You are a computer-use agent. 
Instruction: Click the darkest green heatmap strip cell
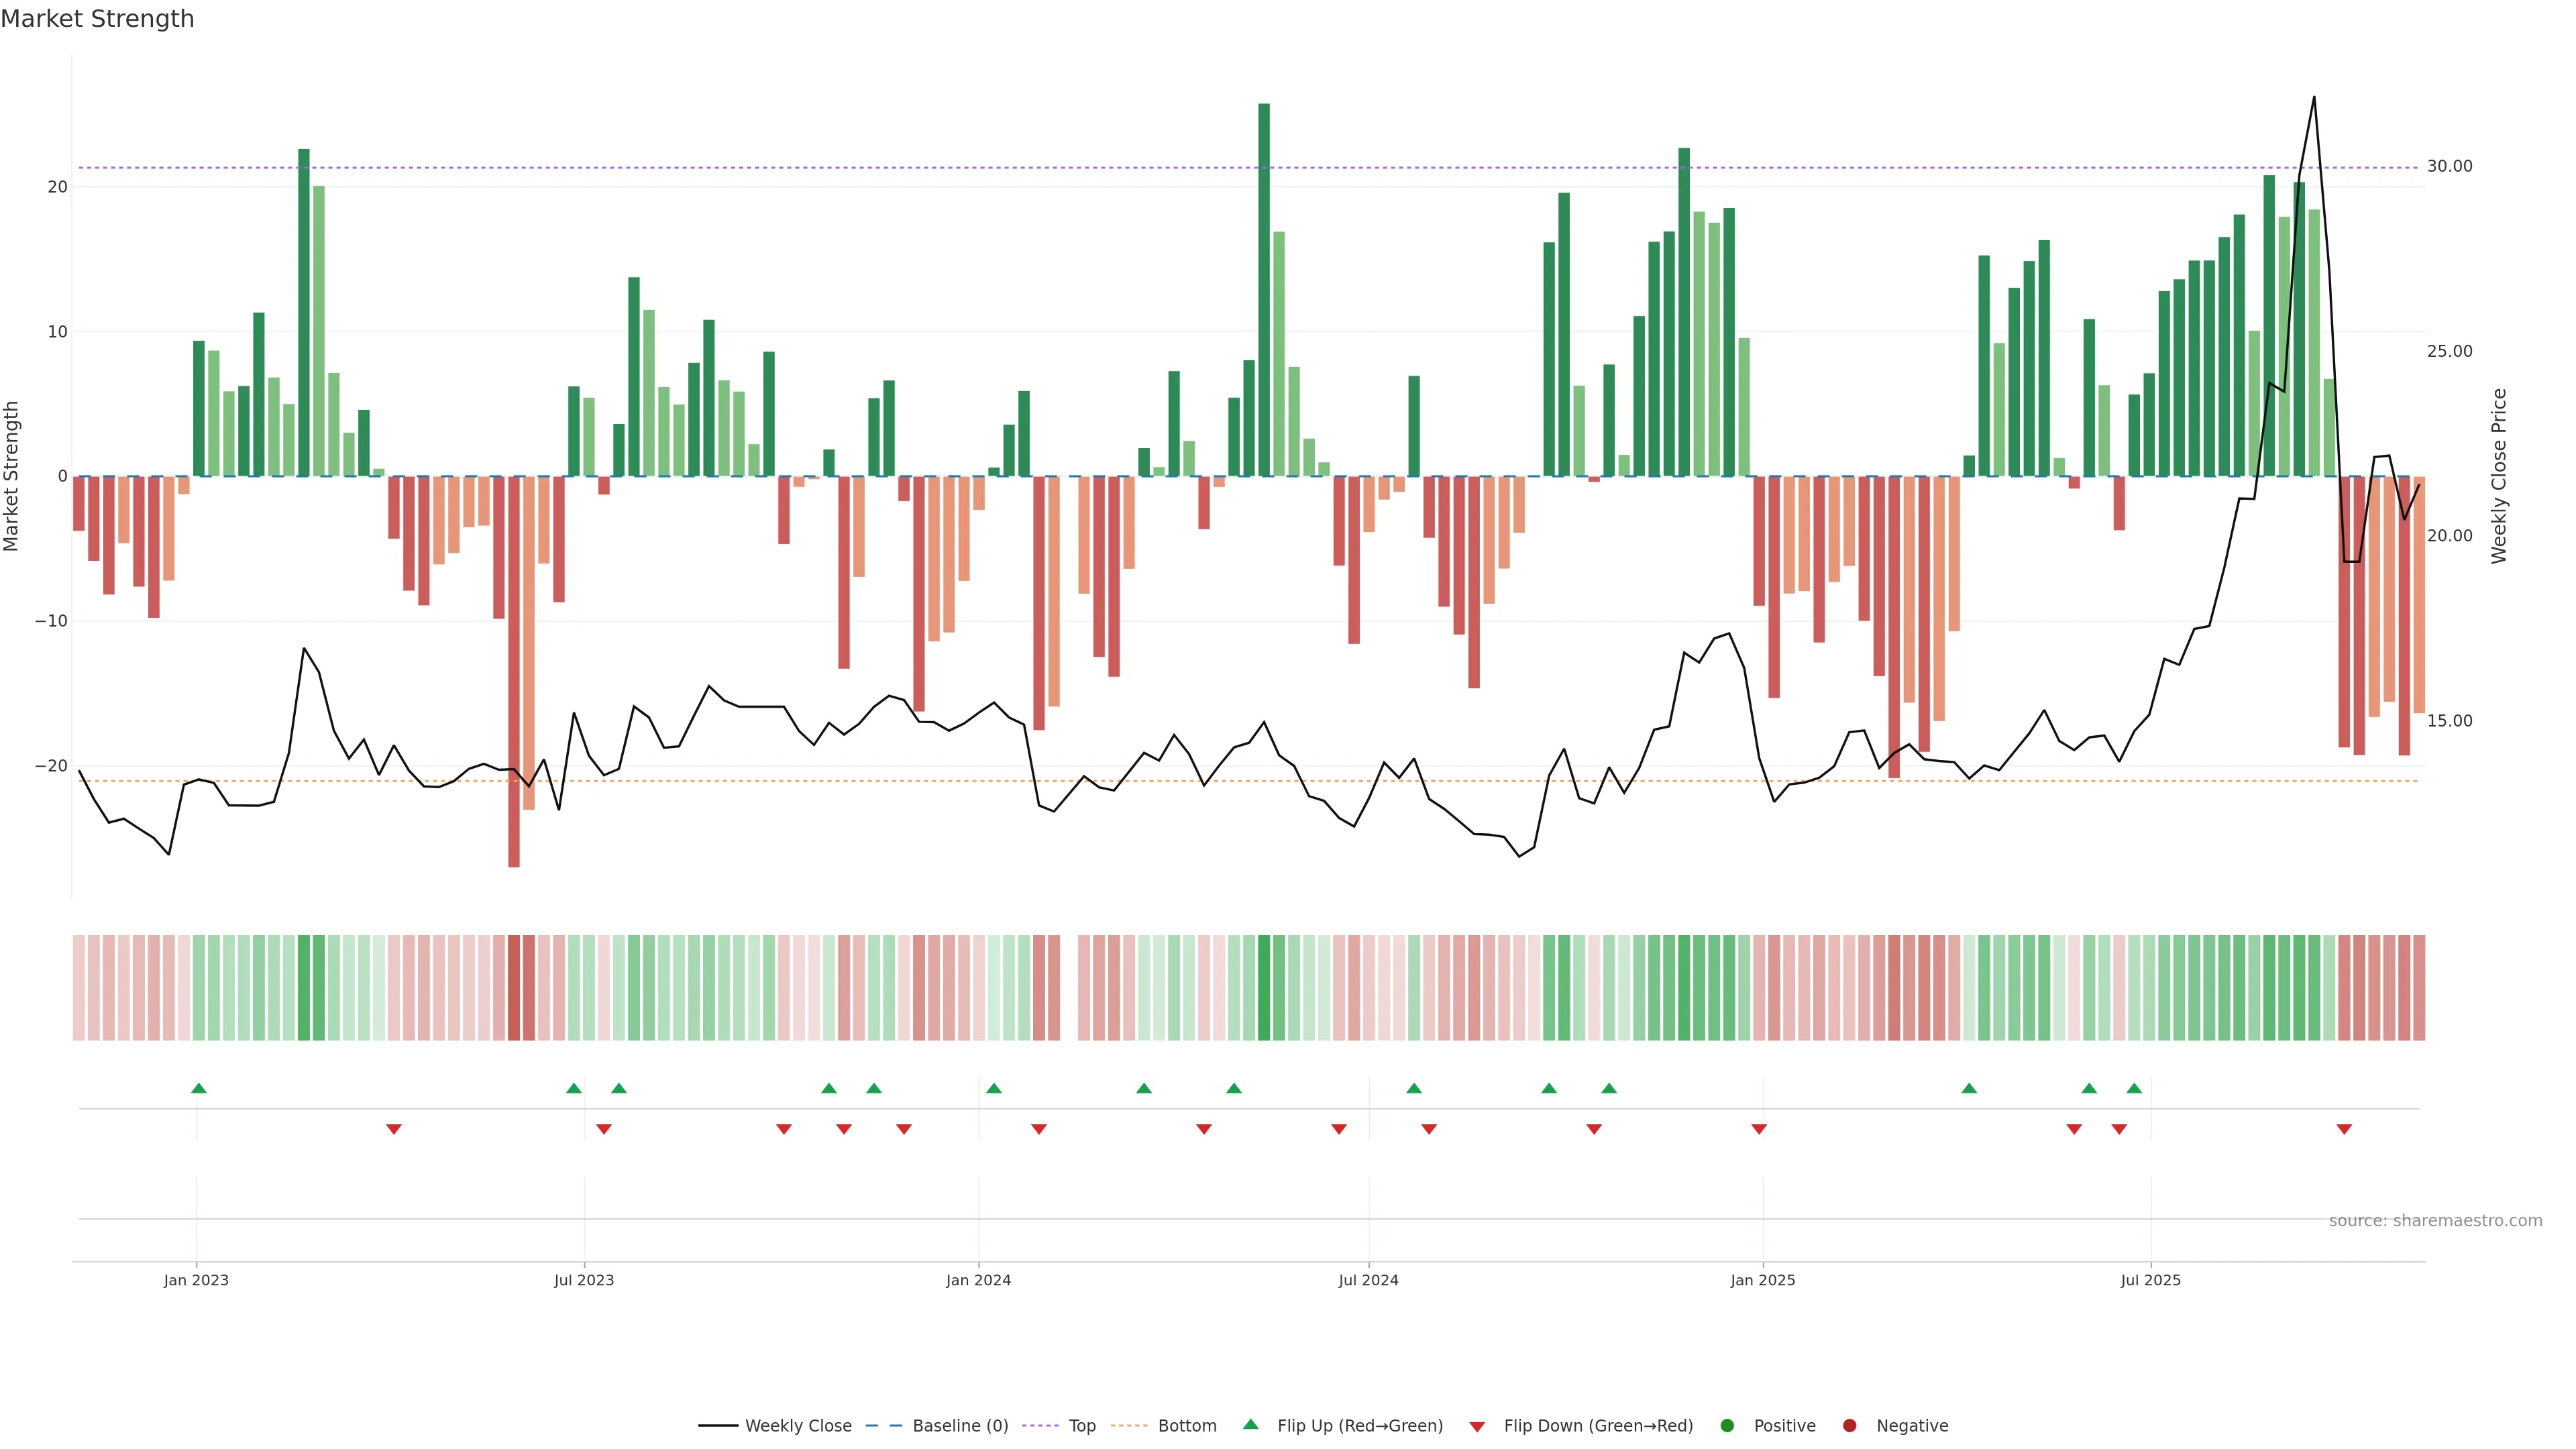point(1264,988)
